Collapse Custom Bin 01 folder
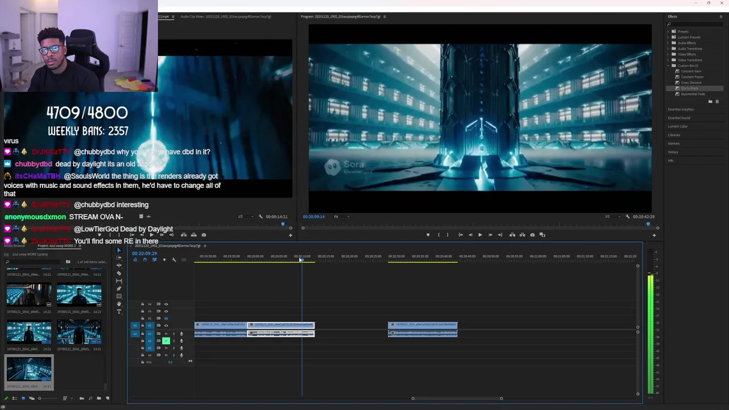The image size is (729, 410). click(x=668, y=66)
